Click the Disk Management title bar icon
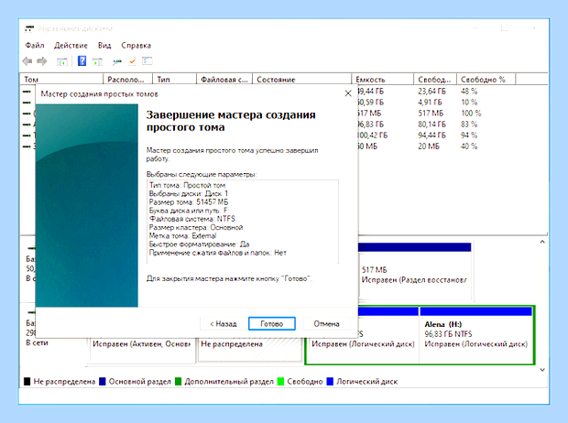The height and width of the screenshot is (423, 568). coord(29,28)
